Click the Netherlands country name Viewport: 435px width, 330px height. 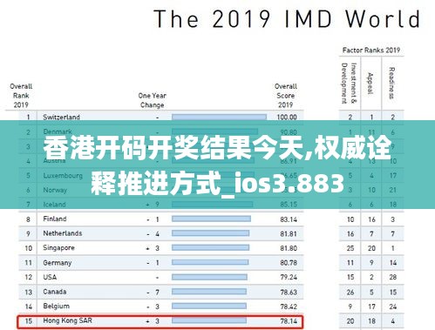[63, 233]
